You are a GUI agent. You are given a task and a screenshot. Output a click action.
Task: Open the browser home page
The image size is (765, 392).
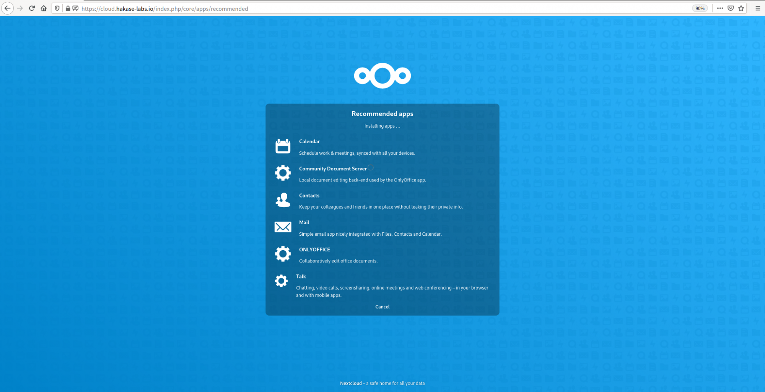(x=44, y=8)
